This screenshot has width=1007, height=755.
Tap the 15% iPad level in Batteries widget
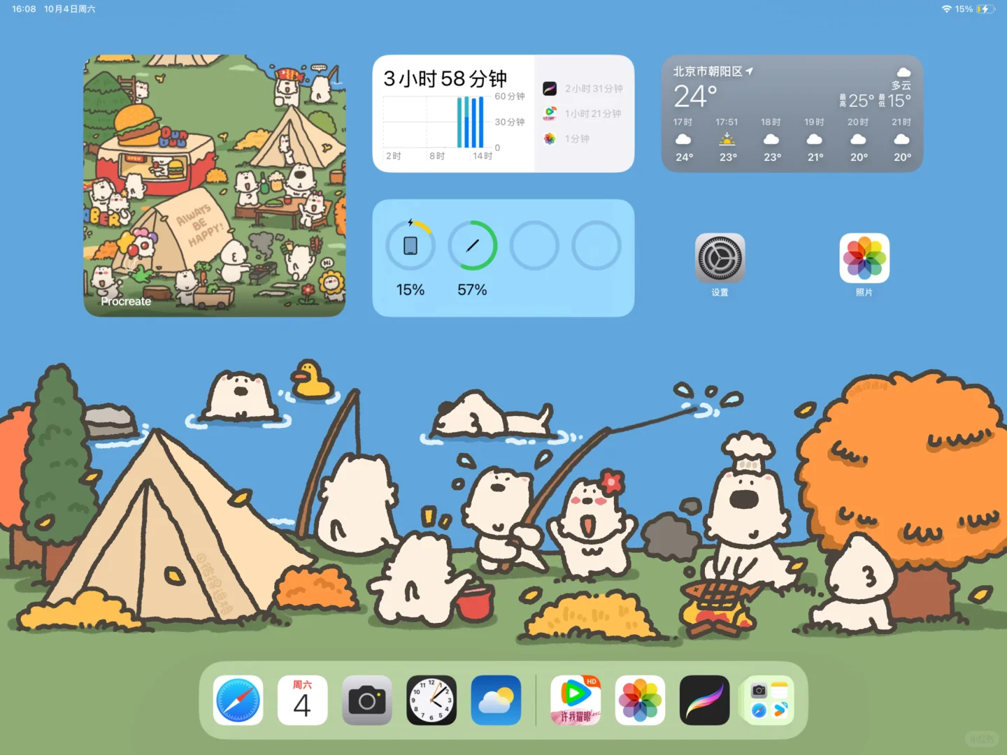(x=410, y=289)
